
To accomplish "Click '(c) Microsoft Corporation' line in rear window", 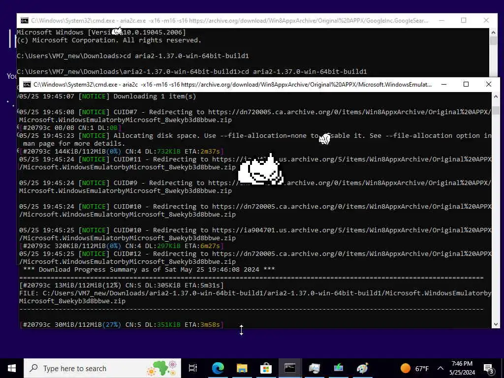I will 109,40.
